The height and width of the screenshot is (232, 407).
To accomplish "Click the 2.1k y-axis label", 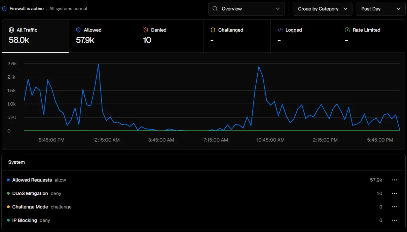I will coord(11,77).
